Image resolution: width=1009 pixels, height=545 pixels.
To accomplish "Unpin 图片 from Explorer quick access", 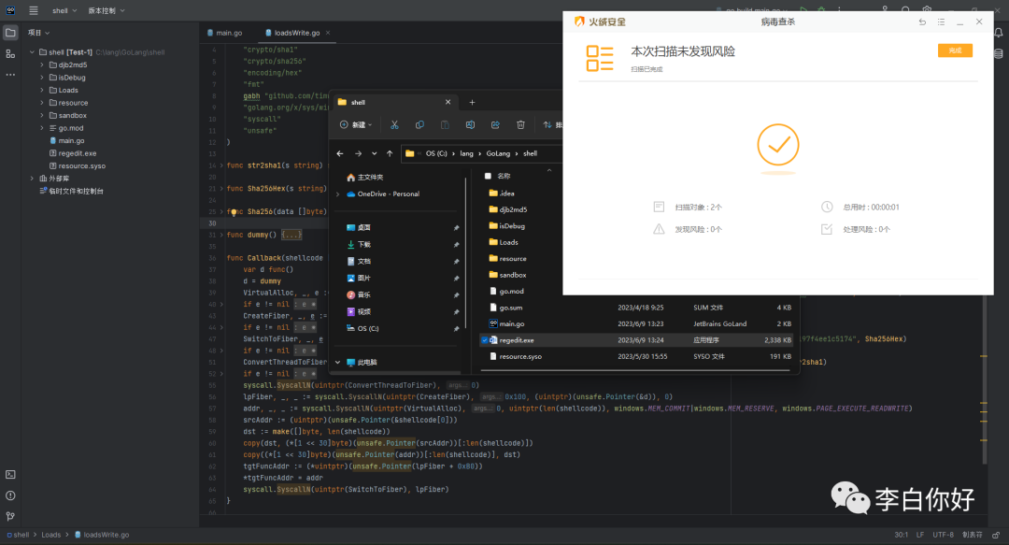I will click(456, 279).
